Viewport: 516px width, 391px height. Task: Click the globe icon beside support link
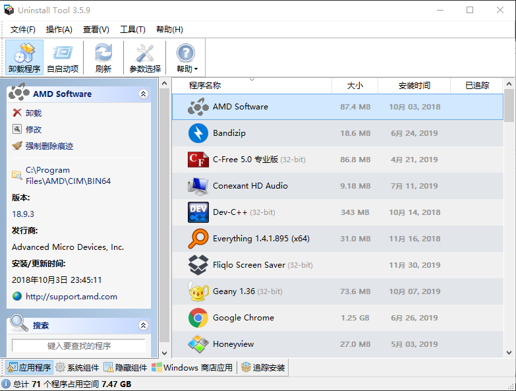[x=17, y=296]
